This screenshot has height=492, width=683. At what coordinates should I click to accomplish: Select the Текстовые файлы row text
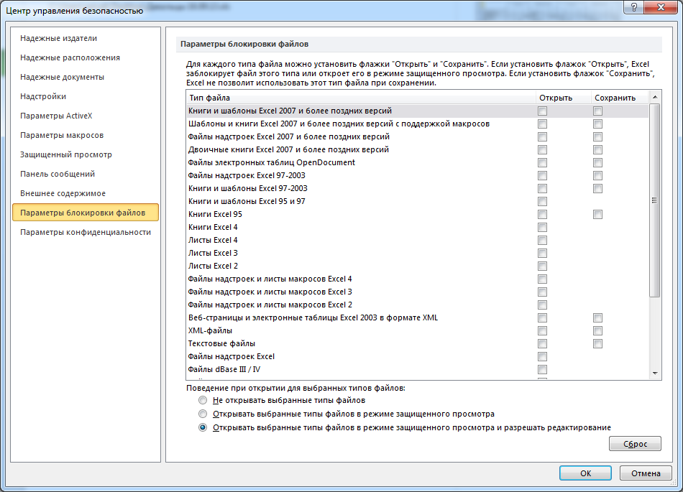[221, 343]
